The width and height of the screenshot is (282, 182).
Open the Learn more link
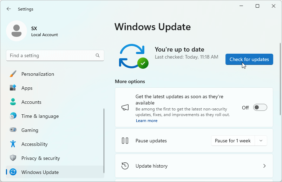coord(146,121)
